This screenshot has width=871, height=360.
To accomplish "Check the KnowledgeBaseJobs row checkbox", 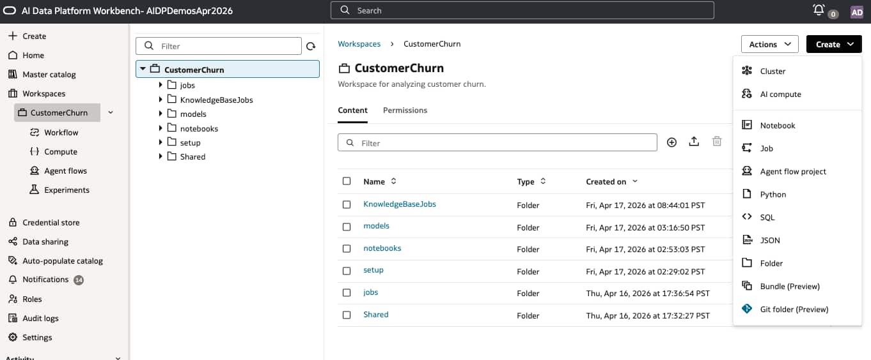I will tap(347, 205).
